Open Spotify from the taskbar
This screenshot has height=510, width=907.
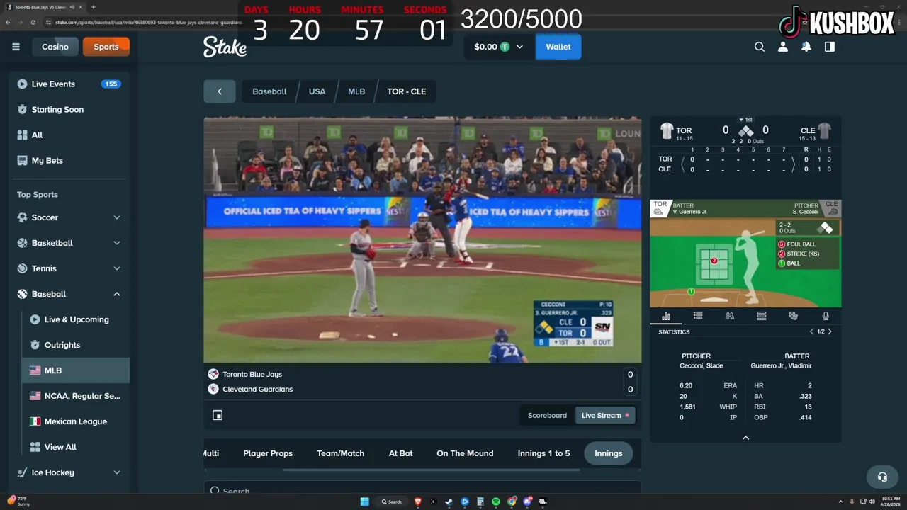[x=496, y=501]
